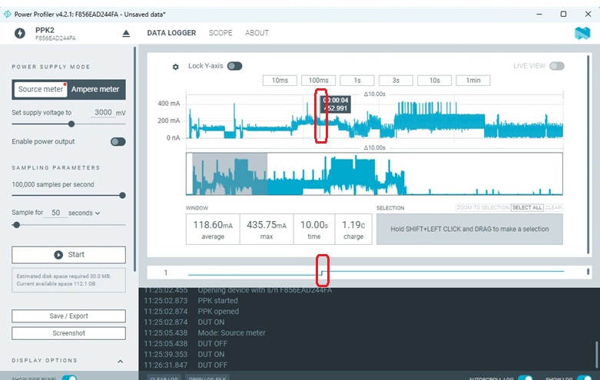Open the seconds unit dropdown
Image resolution: width=600 pixels, height=380 pixels.
click(x=85, y=213)
